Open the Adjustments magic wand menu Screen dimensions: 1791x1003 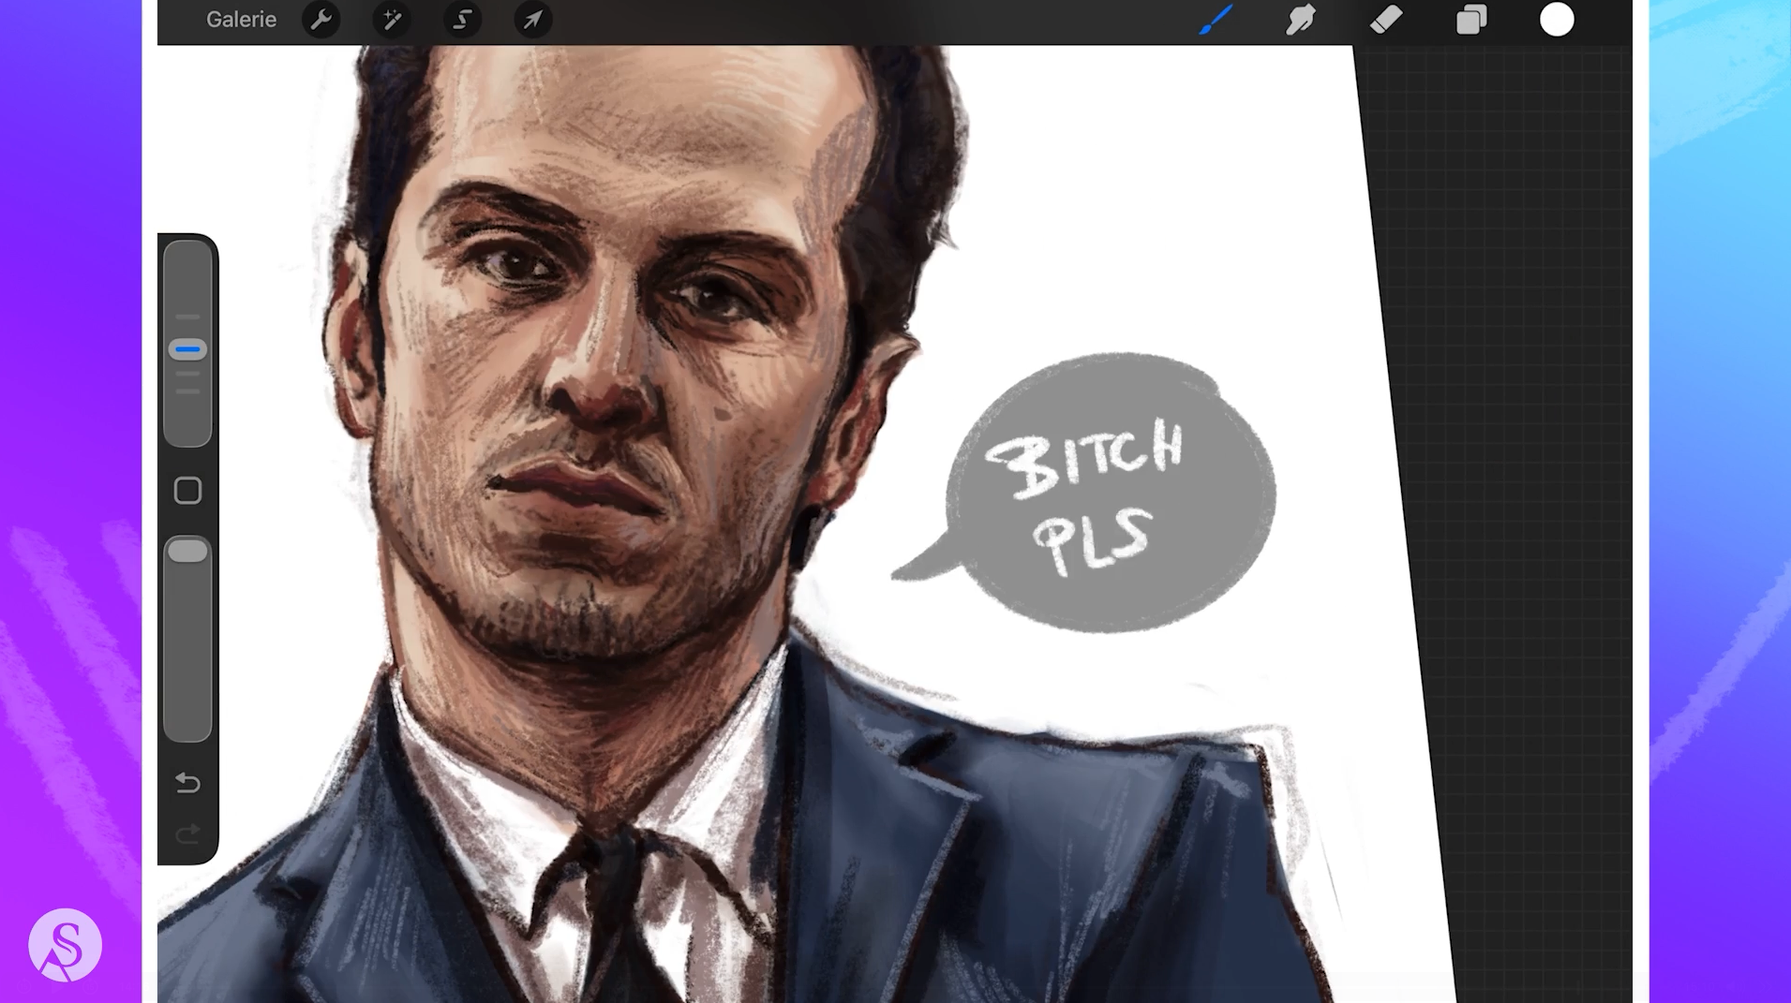tap(392, 20)
